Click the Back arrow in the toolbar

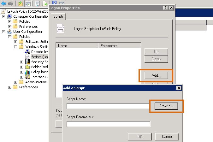point(4,3)
